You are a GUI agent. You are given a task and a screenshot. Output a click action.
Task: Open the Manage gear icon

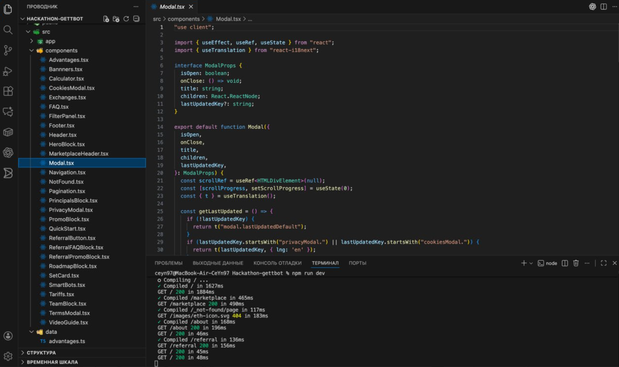tap(8, 356)
